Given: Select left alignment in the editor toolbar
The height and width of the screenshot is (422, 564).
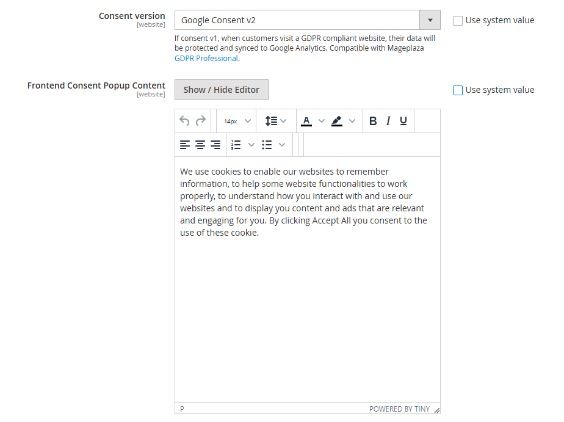Looking at the screenshot, I should 185,145.
